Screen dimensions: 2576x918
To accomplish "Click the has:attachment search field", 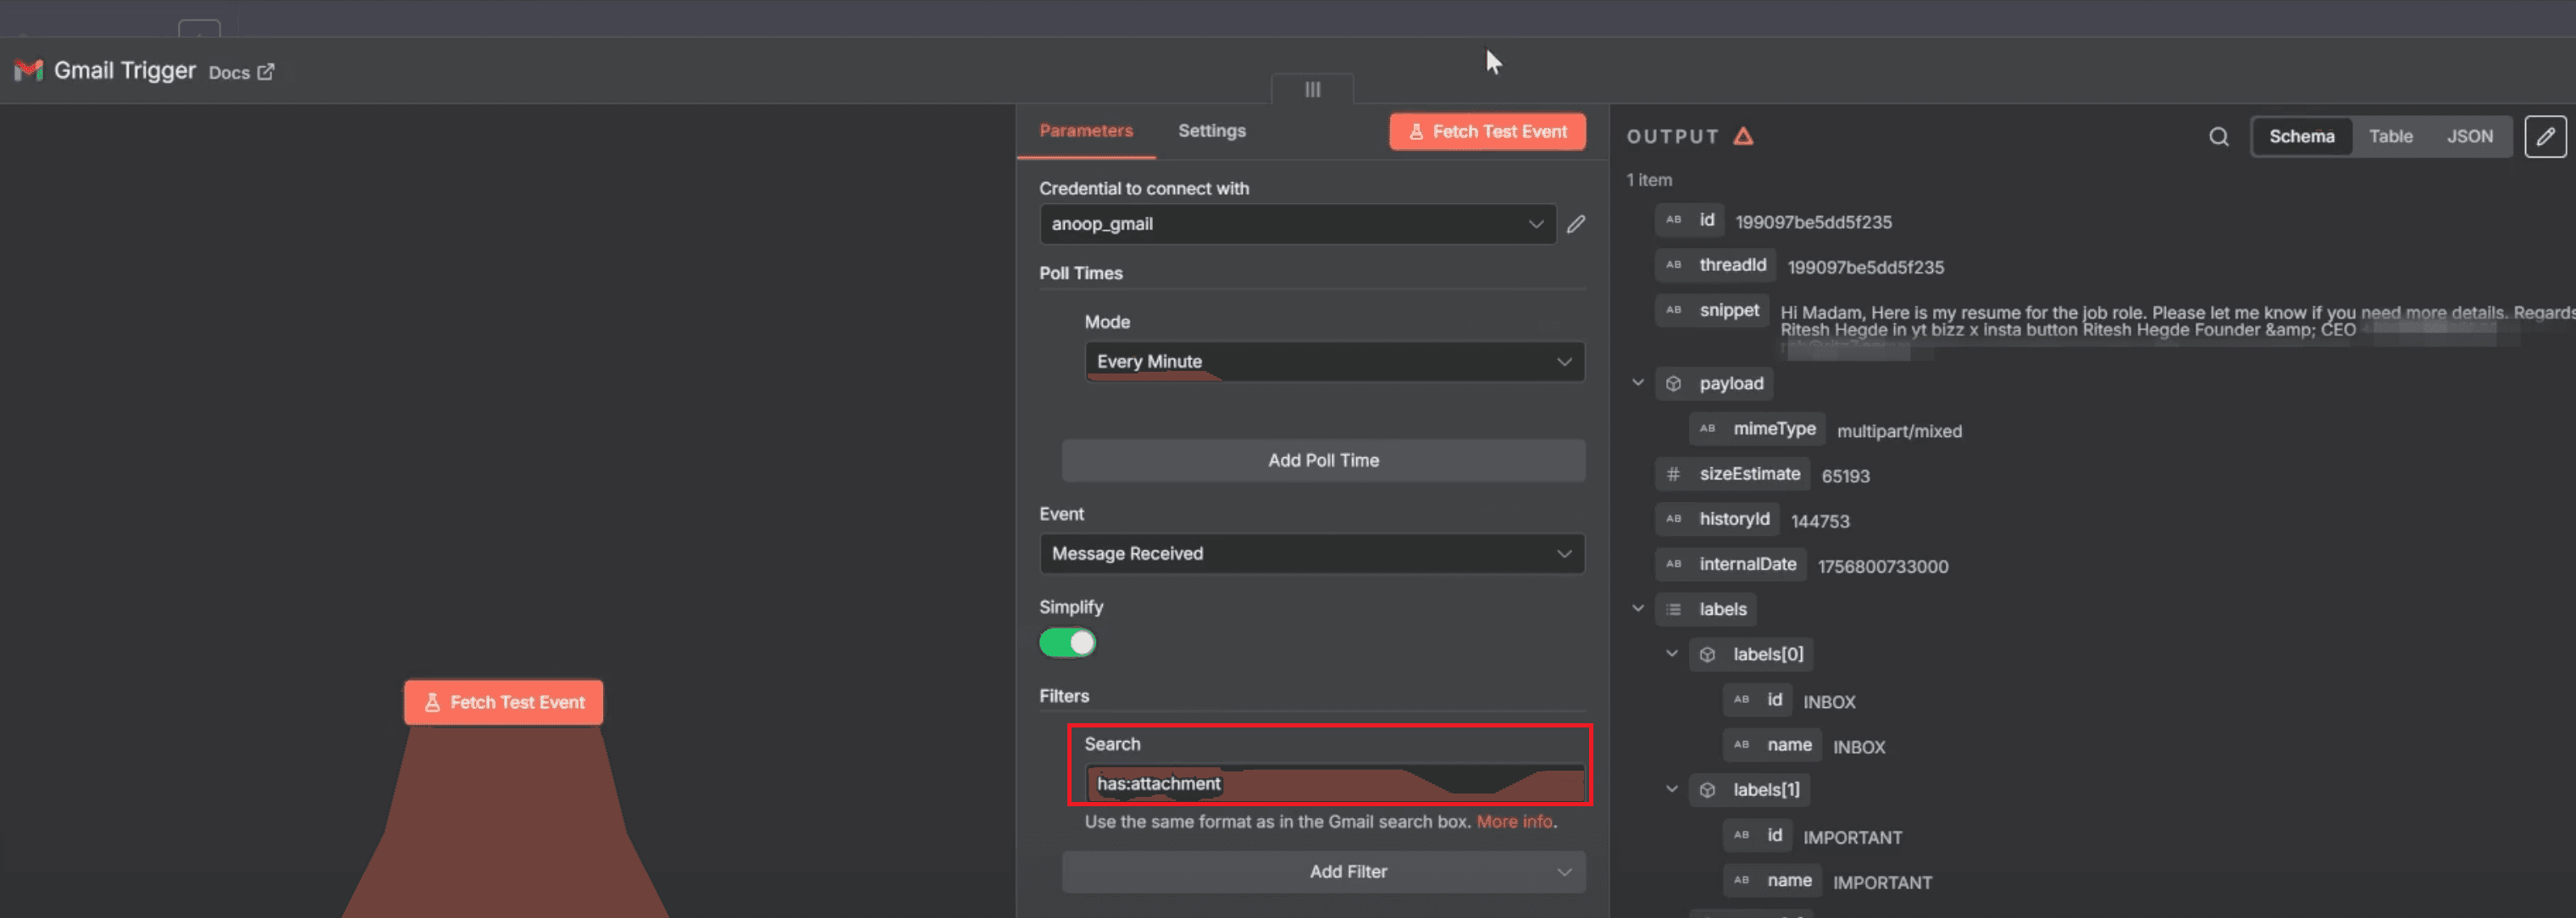I will coord(1334,783).
